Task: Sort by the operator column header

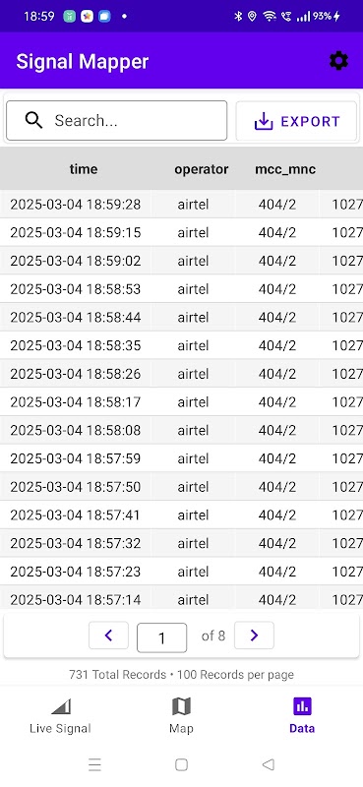Action: pyautogui.click(x=202, y=169)
